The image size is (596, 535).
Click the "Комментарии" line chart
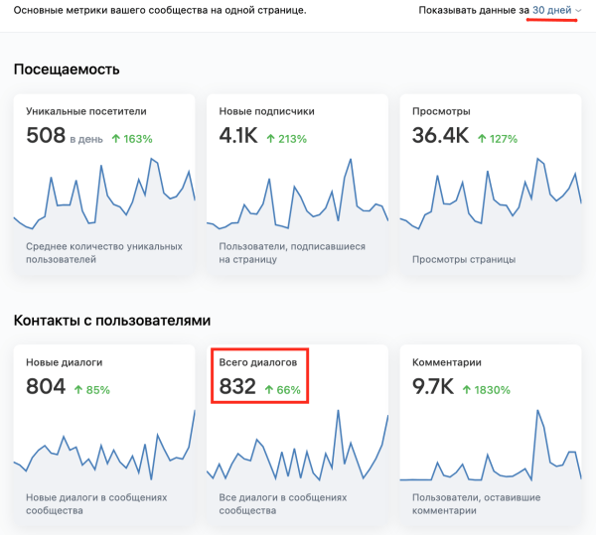490,452
